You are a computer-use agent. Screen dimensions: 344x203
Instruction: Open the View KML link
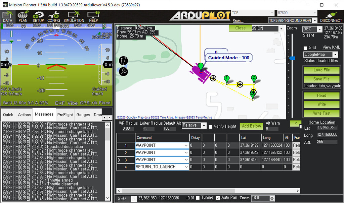click(x=331, y=47)
